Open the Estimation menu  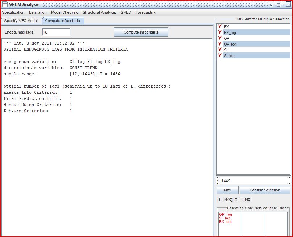point(38,12)
